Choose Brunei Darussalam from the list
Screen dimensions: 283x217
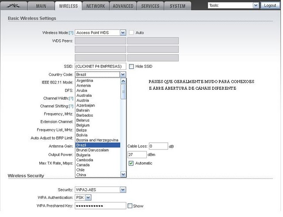(x=98, y=150)
